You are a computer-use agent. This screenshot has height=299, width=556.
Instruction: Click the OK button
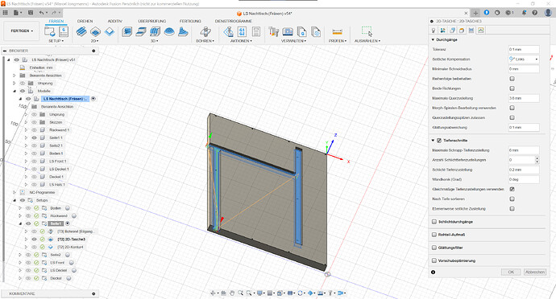click(x=511, y=272)
